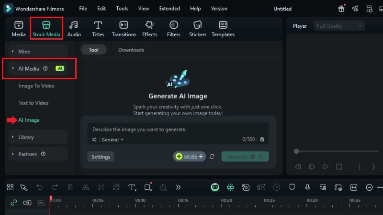
Task: Open the Templates tab
Action: 223,29
